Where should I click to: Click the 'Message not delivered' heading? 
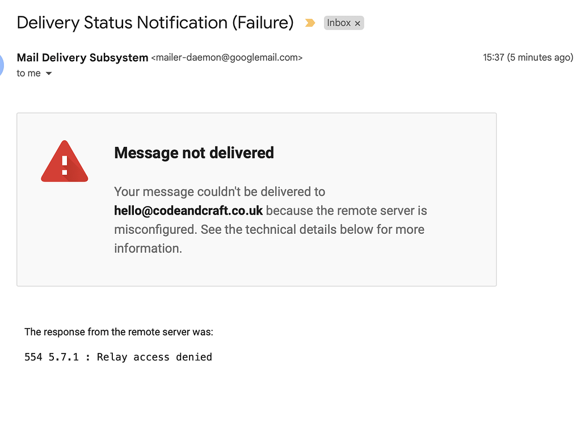tap(194, 153)
